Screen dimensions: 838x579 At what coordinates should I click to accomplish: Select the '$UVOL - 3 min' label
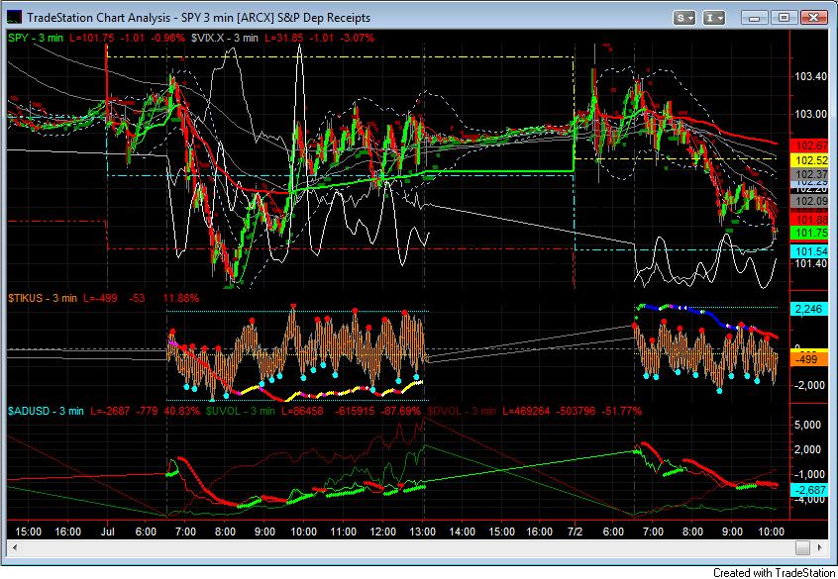click(x=240, y=411)
